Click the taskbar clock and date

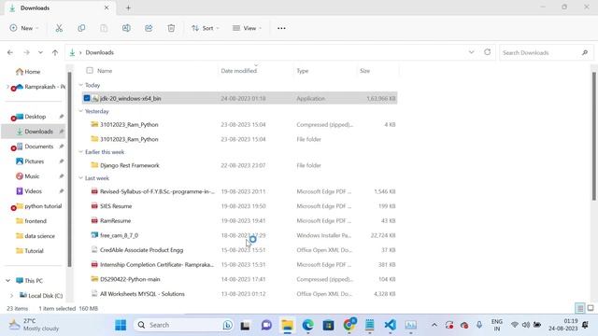pos(563,325)
